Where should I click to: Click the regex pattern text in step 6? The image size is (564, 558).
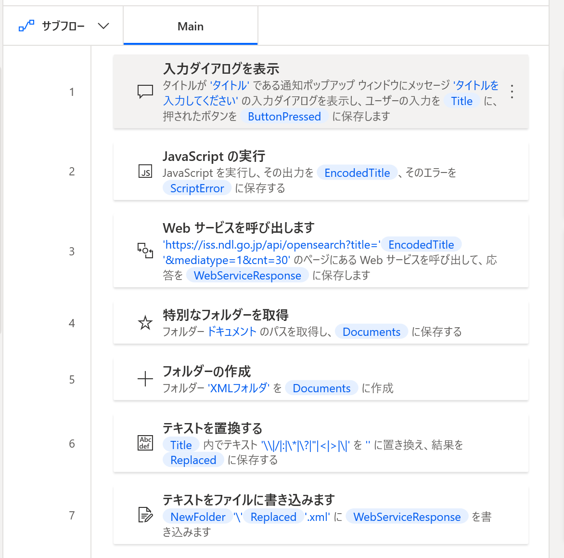click(306, 445)
